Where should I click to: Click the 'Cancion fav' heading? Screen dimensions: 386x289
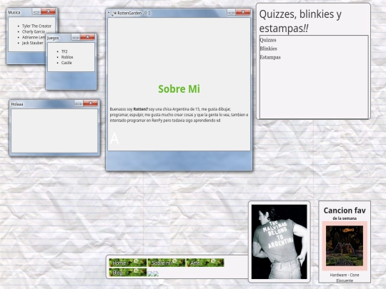click(345, 211)
